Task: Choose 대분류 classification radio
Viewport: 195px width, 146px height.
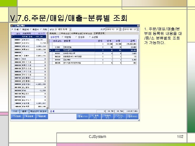Action: click(63, 37)
